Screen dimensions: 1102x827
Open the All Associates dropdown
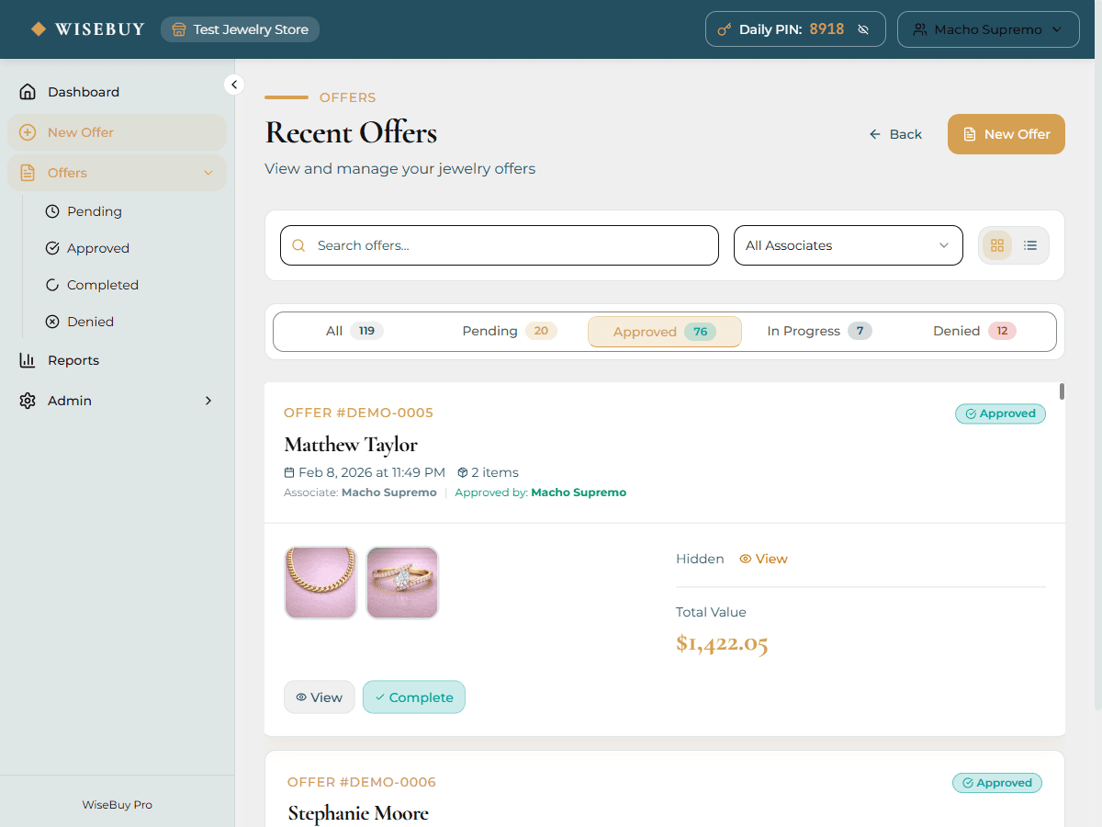[848, 245]
